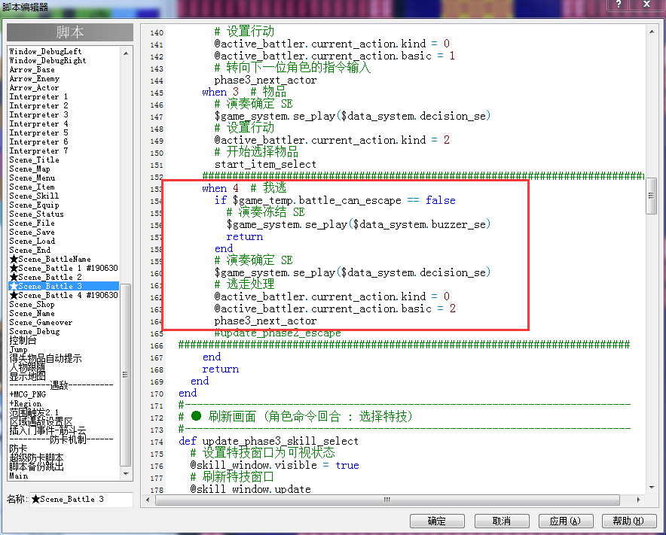
Task: Select the Scene_Equip script
Action: point(34,205)
